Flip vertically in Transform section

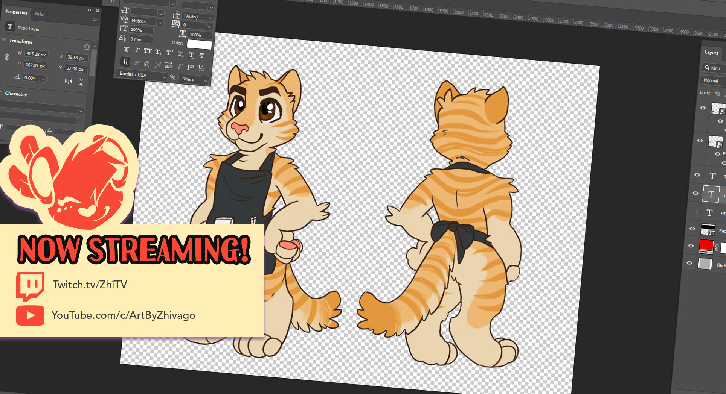click(x=81, y=82)
